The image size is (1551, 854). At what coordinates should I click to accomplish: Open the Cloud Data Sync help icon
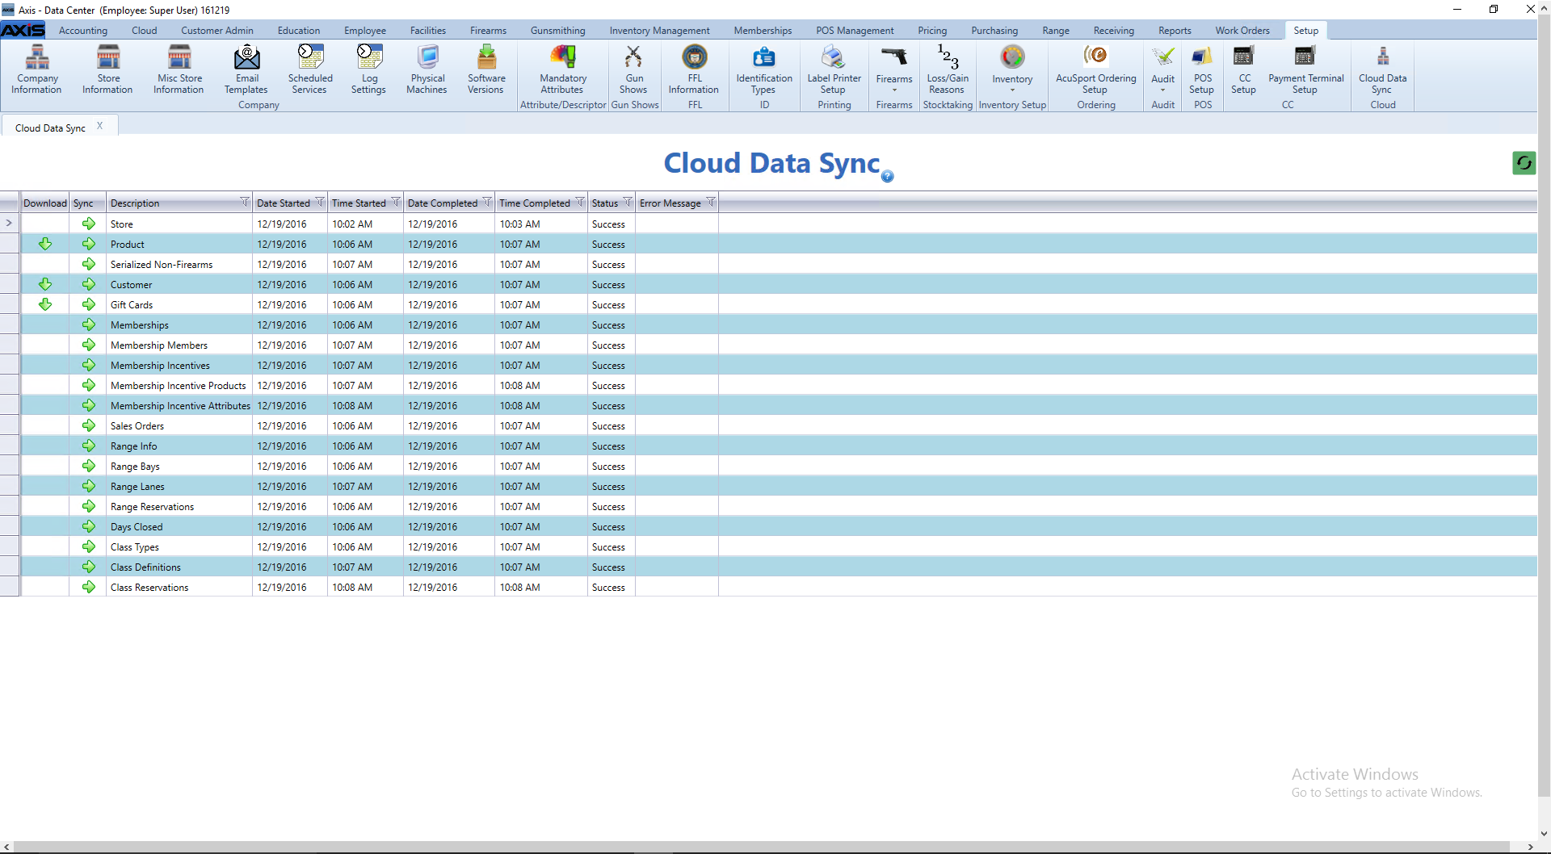887,176
